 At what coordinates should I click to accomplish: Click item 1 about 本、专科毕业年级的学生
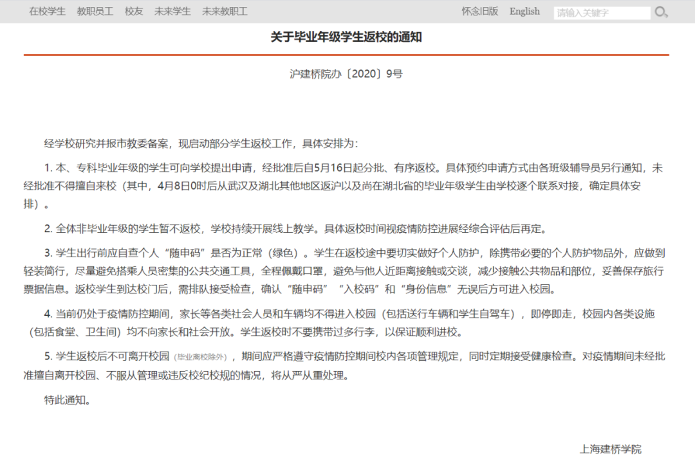[x=344, y=186]
